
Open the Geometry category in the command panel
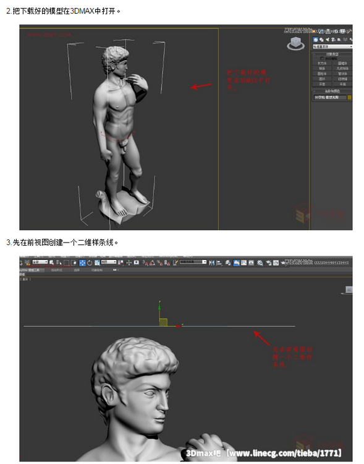[x=316, y=40]
